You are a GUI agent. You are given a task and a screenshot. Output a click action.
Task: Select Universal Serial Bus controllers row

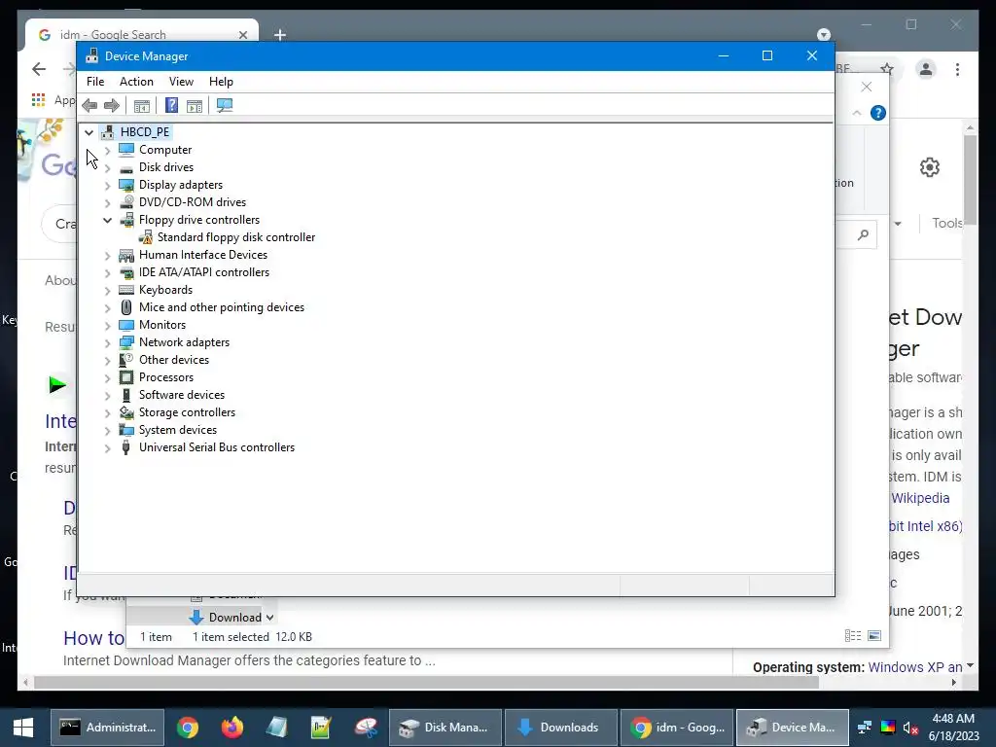pos(217,447)
